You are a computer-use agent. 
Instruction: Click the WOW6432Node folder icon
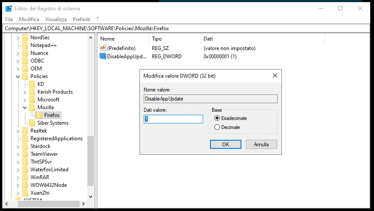(x=25, y=185)
